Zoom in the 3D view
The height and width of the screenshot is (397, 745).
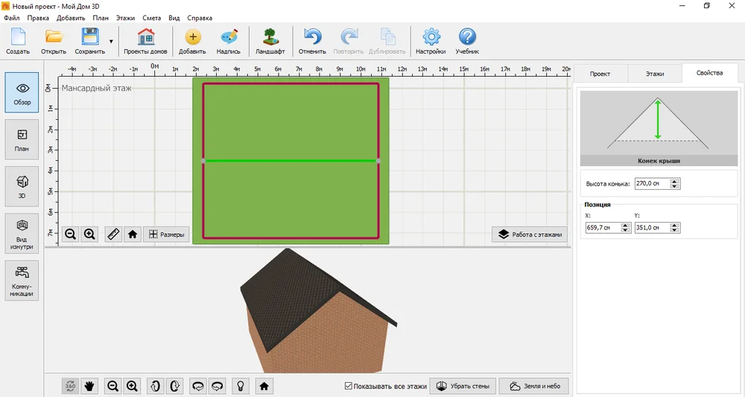(132, 386)
